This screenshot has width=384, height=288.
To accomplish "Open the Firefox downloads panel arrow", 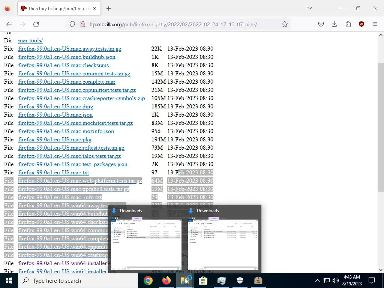I will pyautogui.click(x=334, y=24).
